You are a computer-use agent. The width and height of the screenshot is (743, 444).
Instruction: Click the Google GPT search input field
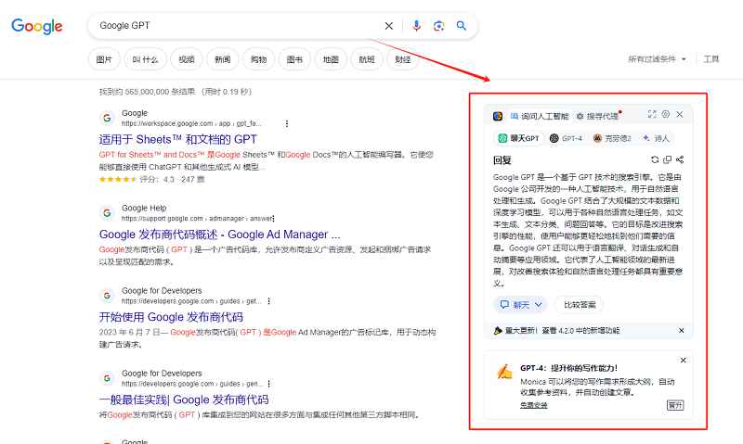click(237, 26)
